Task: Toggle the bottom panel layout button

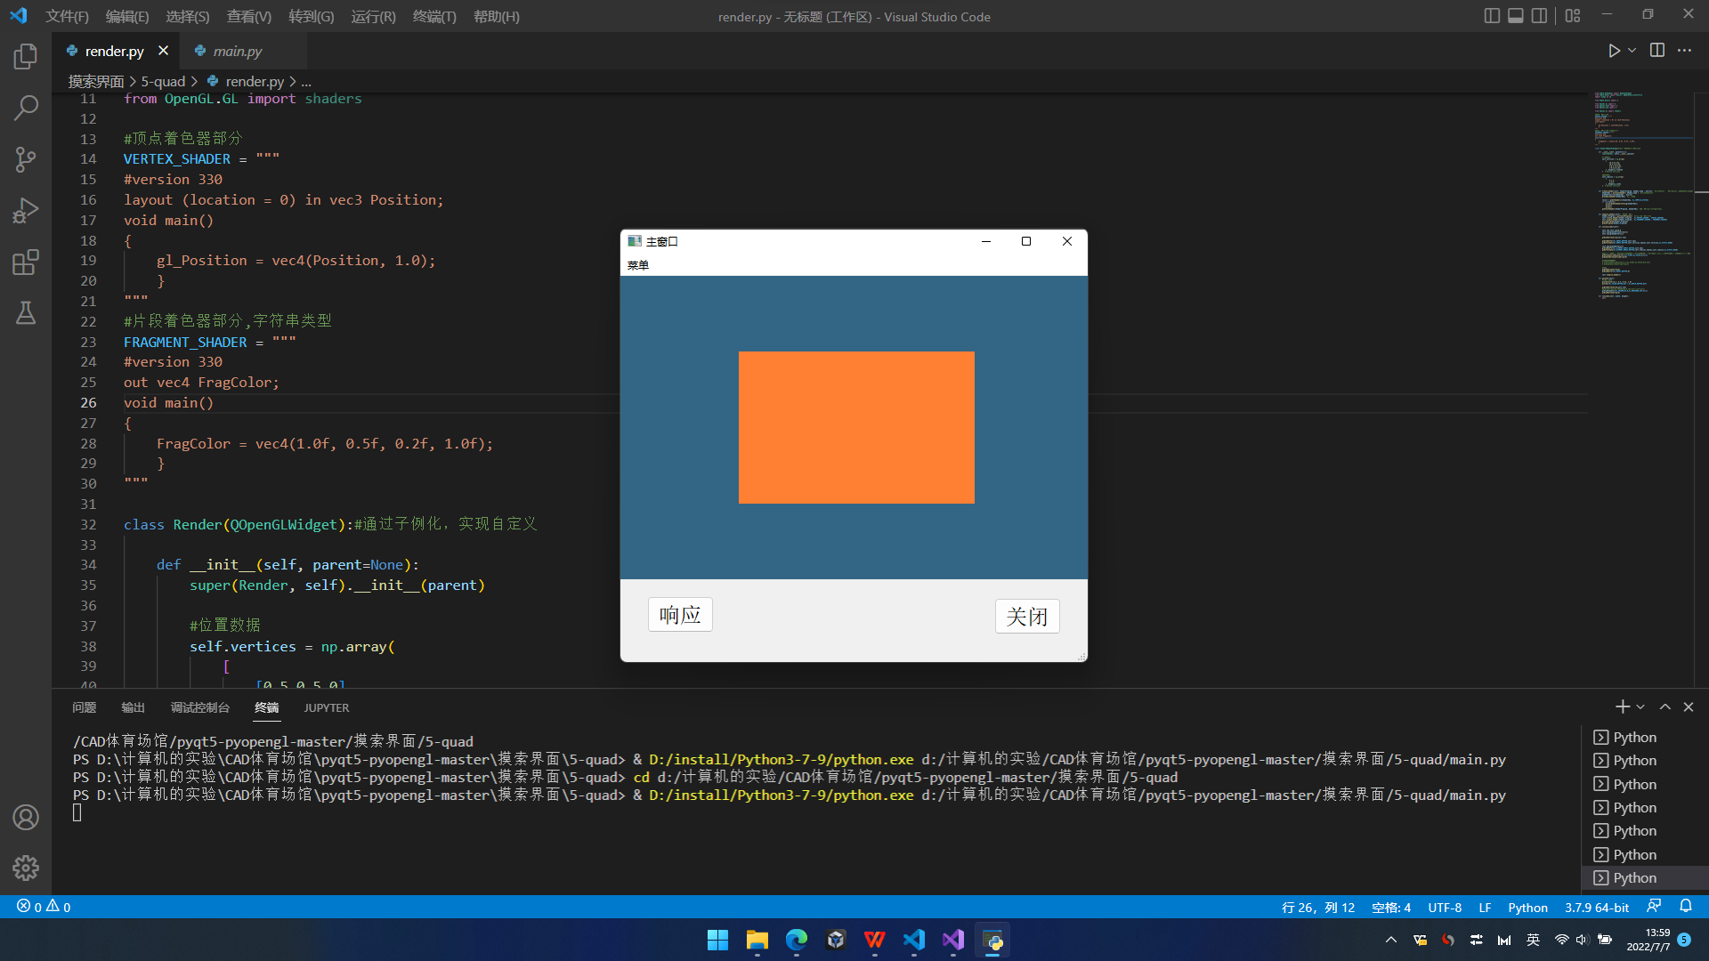Action: pos(1515,16)
